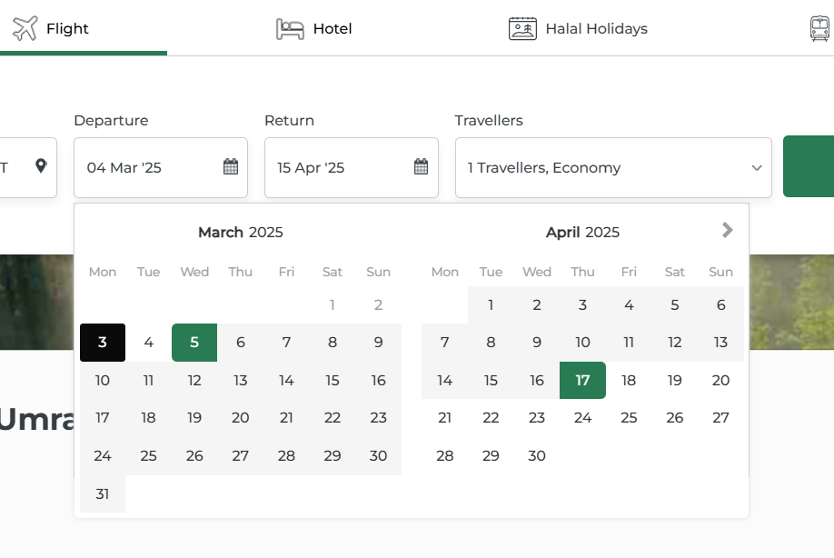Select April 17 in the calendar

(x=582, y=381)
